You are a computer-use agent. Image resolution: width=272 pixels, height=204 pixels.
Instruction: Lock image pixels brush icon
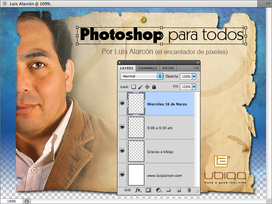tap(140, 87)
